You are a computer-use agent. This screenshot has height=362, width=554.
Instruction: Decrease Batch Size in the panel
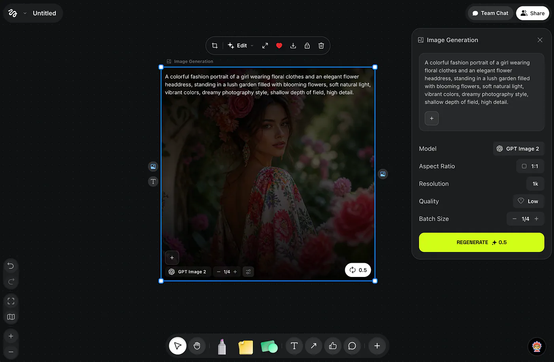[x=514, y=219]
